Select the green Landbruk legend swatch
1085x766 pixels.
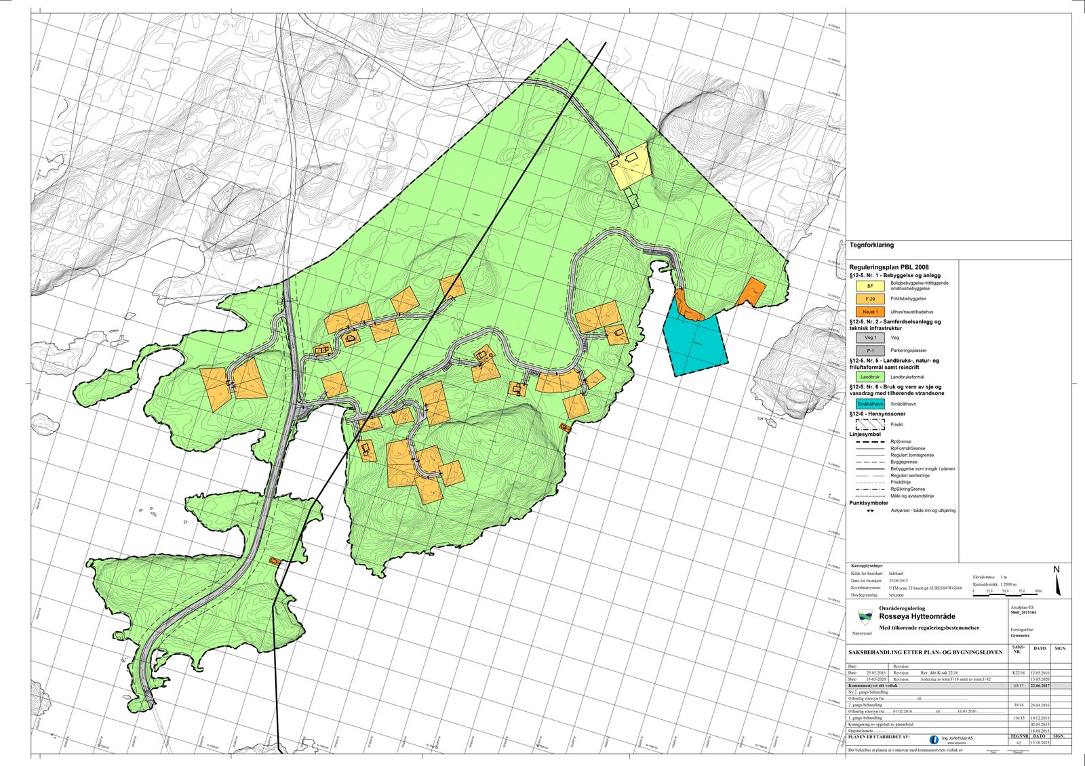[x=870, y=377]
